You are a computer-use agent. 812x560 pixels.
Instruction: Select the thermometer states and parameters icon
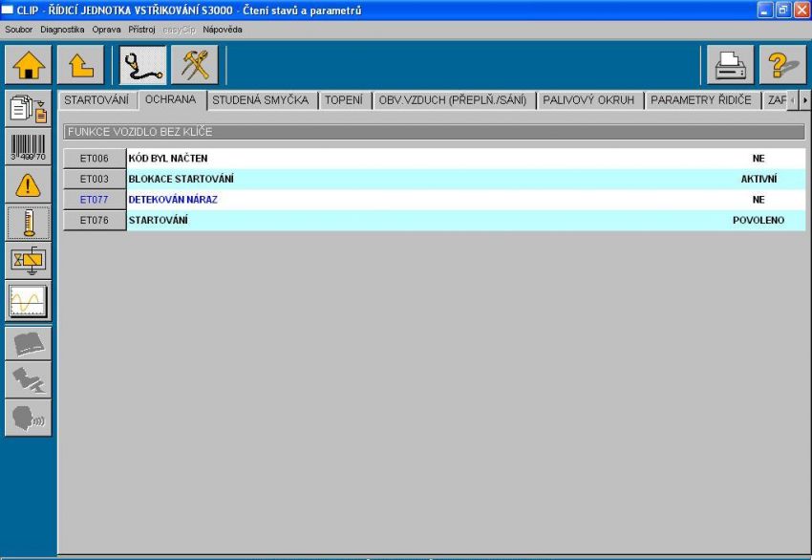coord(28,224)
